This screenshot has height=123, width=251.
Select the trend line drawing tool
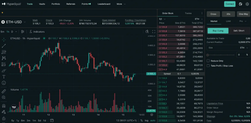(4, 46)
